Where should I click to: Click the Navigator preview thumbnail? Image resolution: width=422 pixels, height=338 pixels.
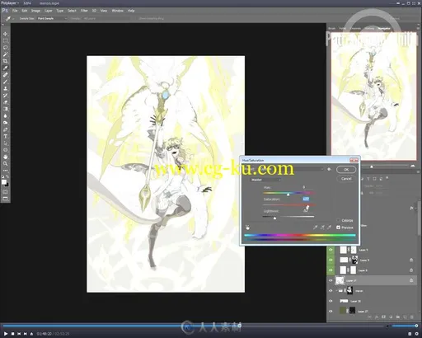tap(373, 96)
